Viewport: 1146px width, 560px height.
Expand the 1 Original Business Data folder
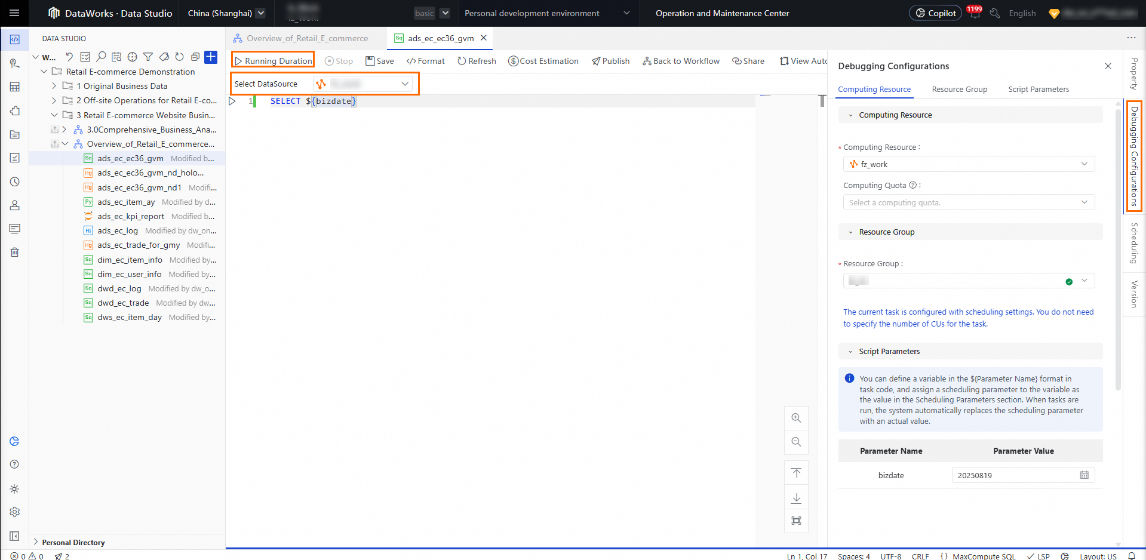point(54,86)
